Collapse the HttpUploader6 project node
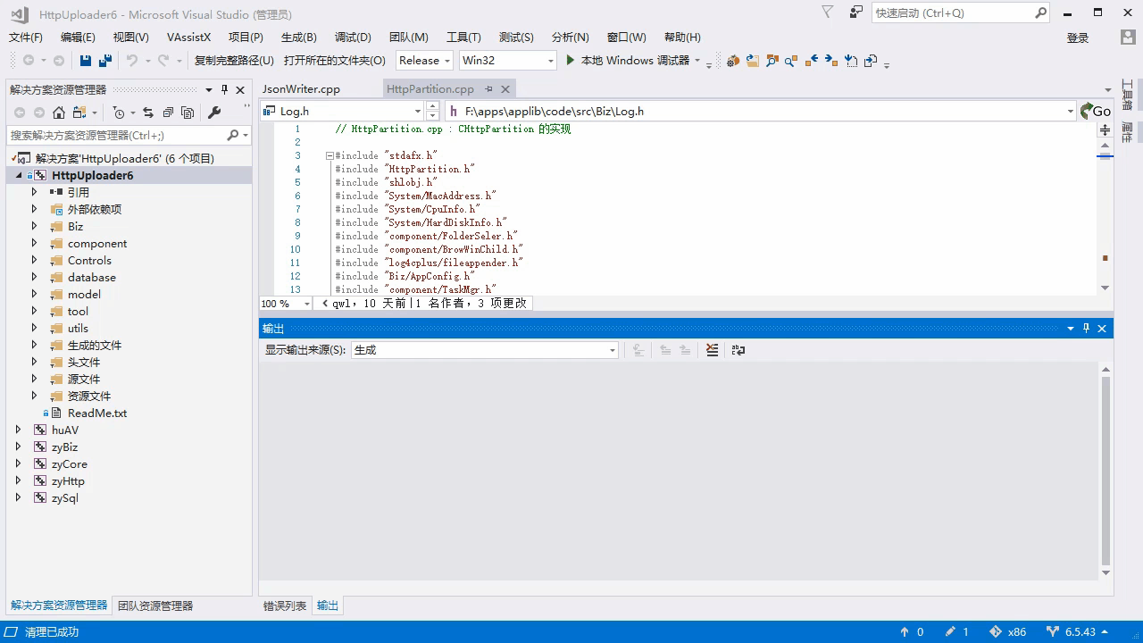The height and width of the screenshot is (643, 1143). (19, 175)
